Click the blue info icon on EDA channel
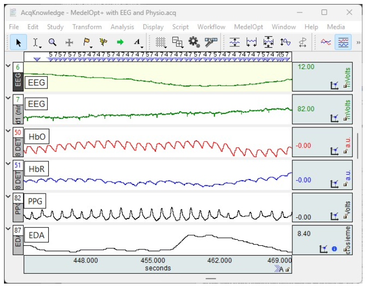Image resolution: width=369 pixels, height=293 pixels. (334, 248)
